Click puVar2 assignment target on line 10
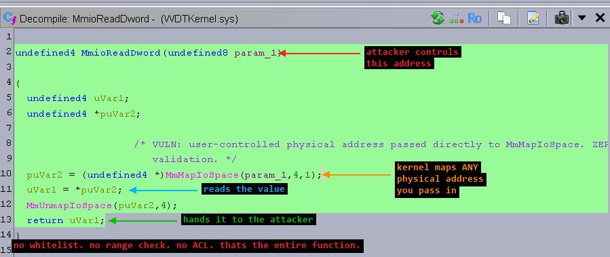This screenshot has width=610, height=257. point(44,176)
